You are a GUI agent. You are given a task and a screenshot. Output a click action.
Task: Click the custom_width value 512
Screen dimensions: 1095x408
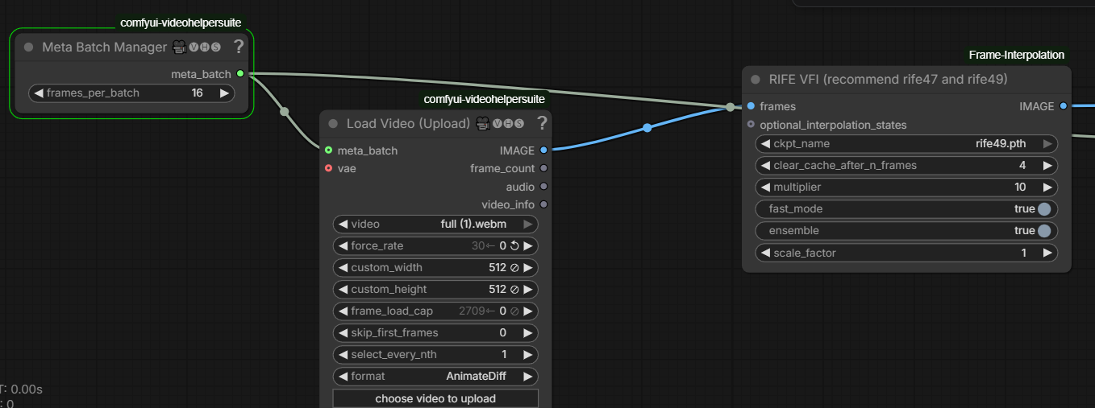pyautogui.click(x=498, y=267)
